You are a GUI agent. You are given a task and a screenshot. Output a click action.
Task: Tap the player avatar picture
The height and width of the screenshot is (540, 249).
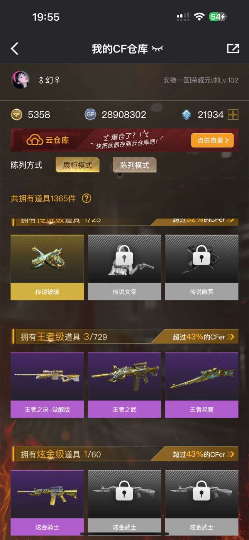coord(20,80)
